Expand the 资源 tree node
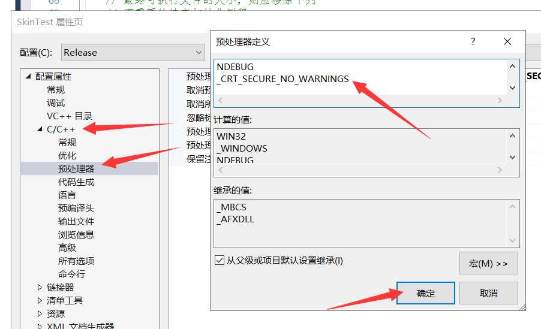The image size is (541, 329). pyautogui.click(x=40, y=313)
